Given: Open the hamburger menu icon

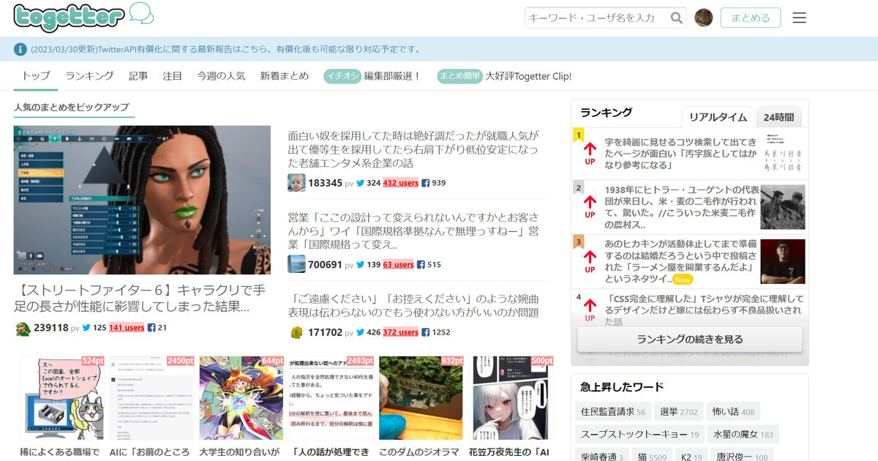Looking at the screenshot, I should click(799, 18).
